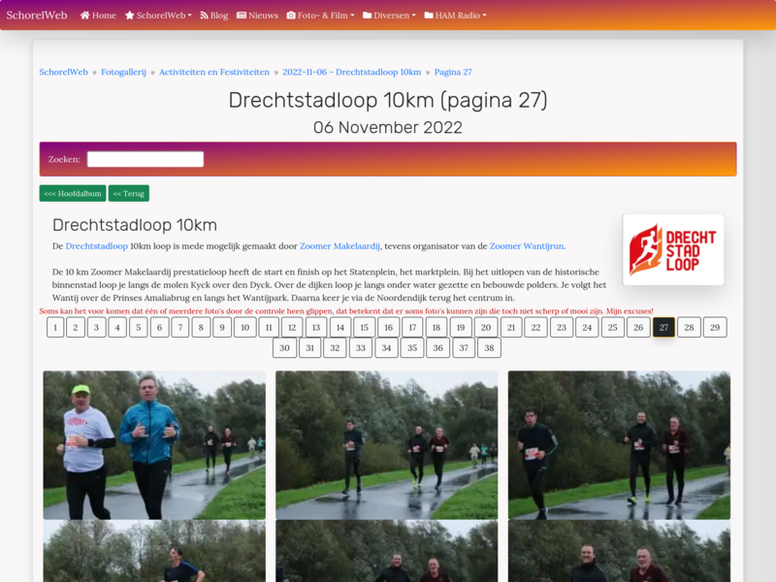Click the newspaper icon beside Nieuws
The width and height of the screenshot is (776, 582).
[x=242, y=16]
